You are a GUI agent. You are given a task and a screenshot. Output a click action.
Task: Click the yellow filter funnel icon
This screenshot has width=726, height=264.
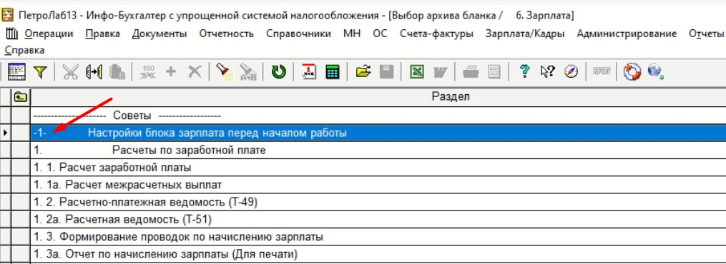click(x=41, y=72)
